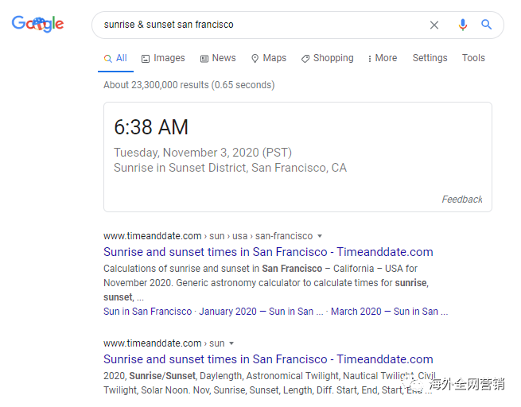Screen dimensions: 521x407
Task: Click inside the search query text field
Action: tap(255, 25)
